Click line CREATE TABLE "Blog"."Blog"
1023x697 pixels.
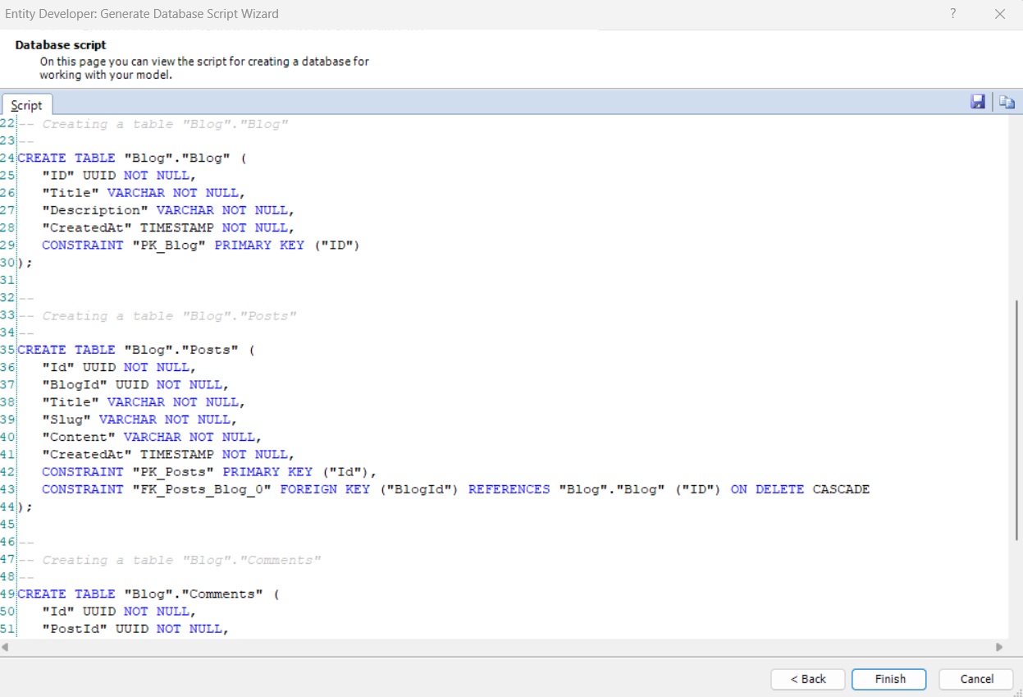point(131,158)
